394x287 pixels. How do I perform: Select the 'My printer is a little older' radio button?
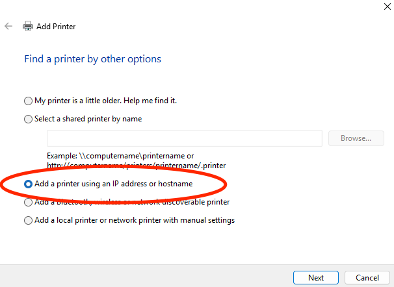coord(28,101)
